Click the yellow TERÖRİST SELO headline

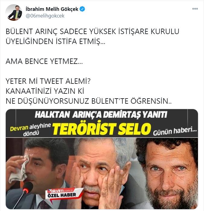pos(101,129)
